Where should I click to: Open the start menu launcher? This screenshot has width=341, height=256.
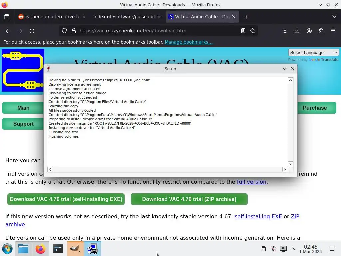(7, 249)
